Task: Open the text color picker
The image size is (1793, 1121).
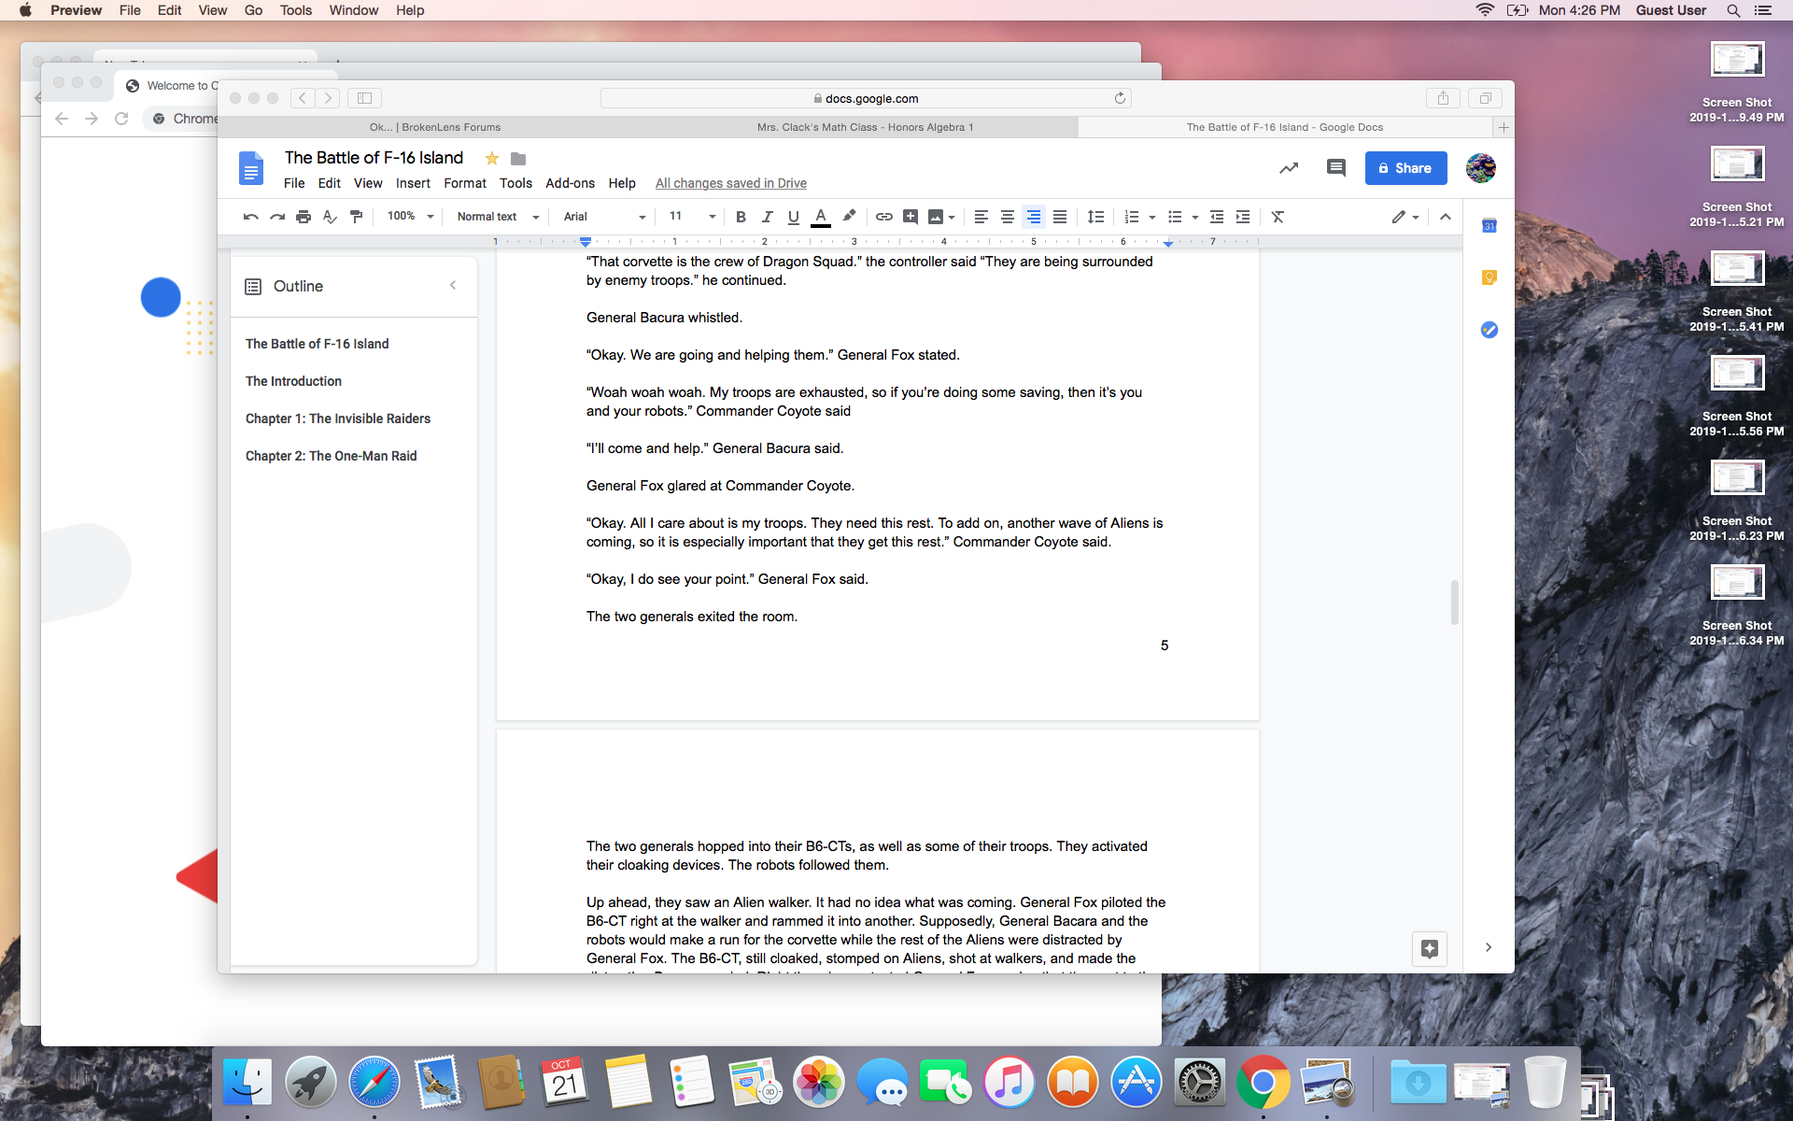Action: coord(820,217)
